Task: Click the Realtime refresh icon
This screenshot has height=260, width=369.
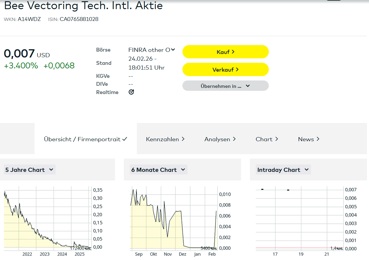Action: (x=131, y=92)
